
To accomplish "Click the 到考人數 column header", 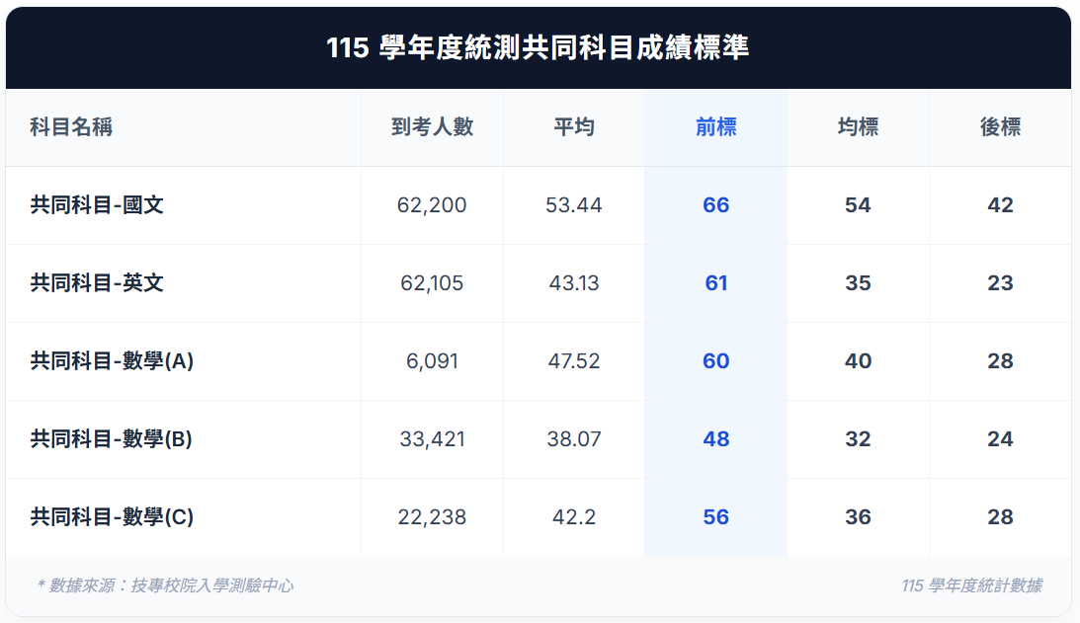I will (x=432, y=126).
